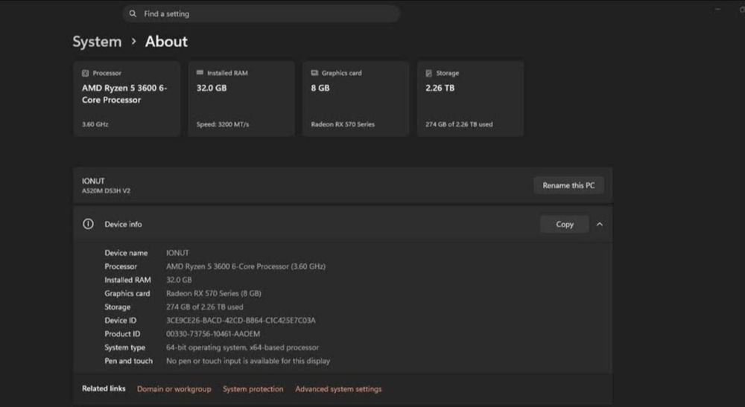Click the Related links label
Image resolution: width=745 pixels, height=407 pixels.
(104, 388)
